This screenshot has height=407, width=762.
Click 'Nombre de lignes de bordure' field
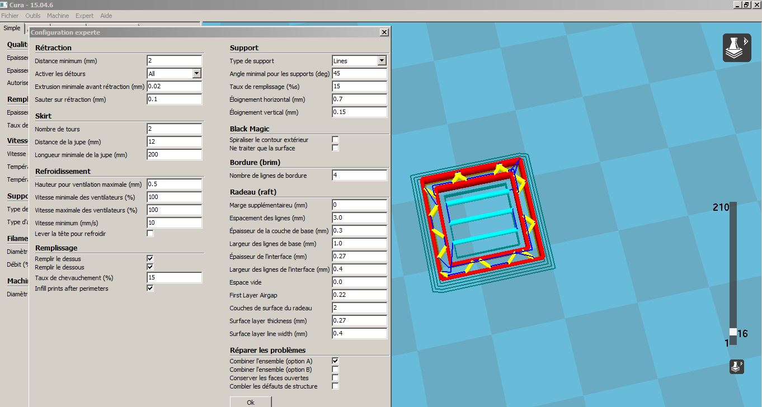359,176
